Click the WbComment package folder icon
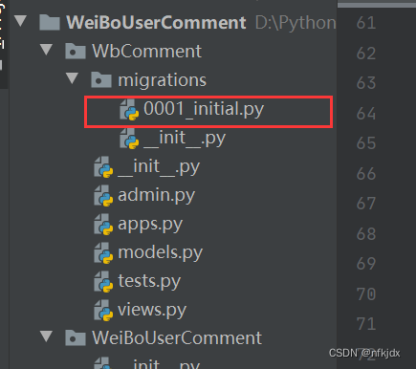The image size is (416, 369). coord(76,51)
